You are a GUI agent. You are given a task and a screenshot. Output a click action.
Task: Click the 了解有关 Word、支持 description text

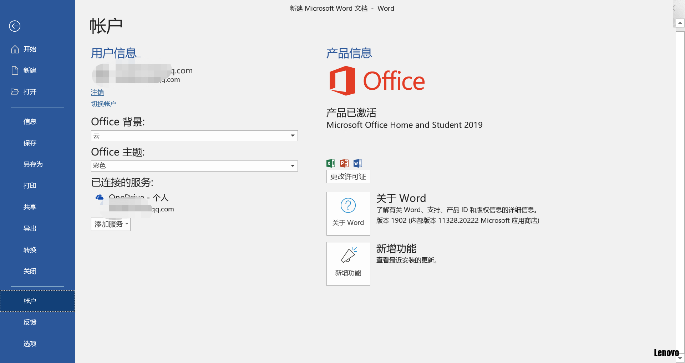(457, 210)
